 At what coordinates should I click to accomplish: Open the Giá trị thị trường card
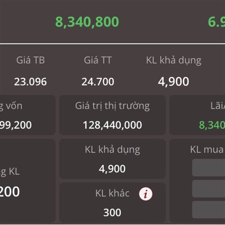[112, 115]
